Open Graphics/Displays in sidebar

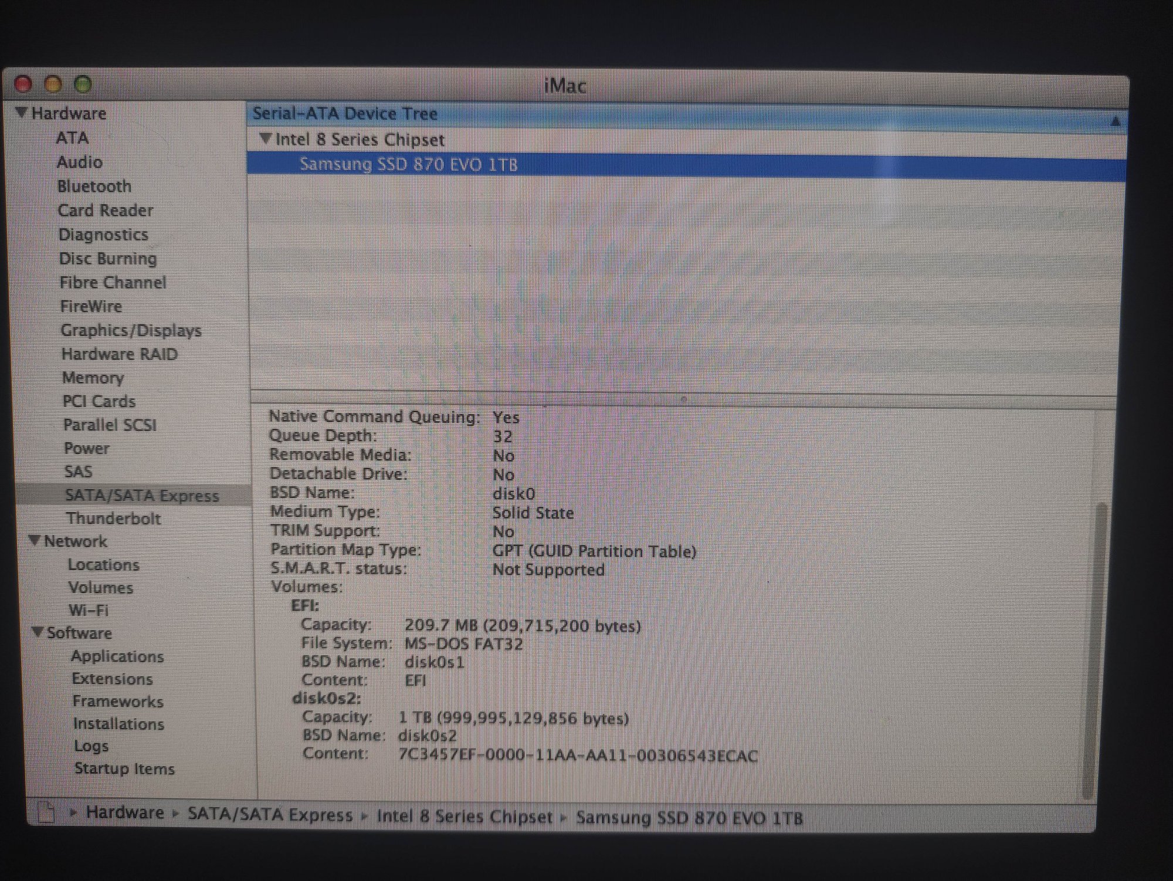131,330
